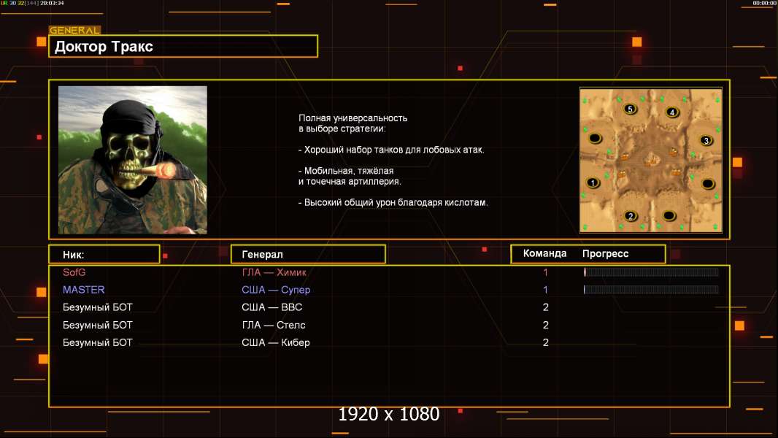Select player name SofG

tap(74, 272)
